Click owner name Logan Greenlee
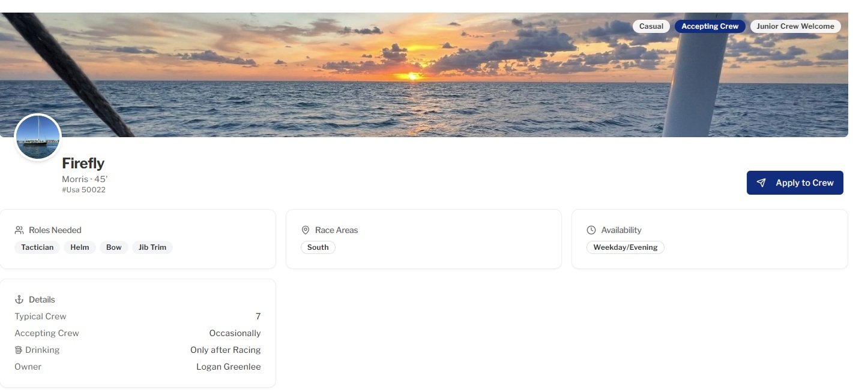This screenshot has width=853, height=390. tap(229, 367)
